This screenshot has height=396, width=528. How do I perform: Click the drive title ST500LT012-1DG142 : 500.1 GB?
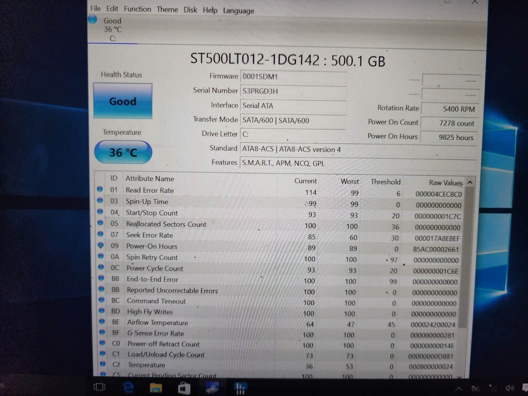point(288,60)
